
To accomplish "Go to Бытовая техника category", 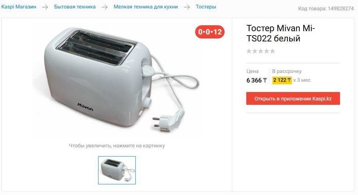I will pos(75,7).
